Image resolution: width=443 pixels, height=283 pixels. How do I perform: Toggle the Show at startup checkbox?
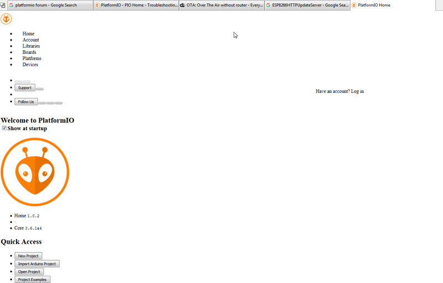click(x=4, y=128)
